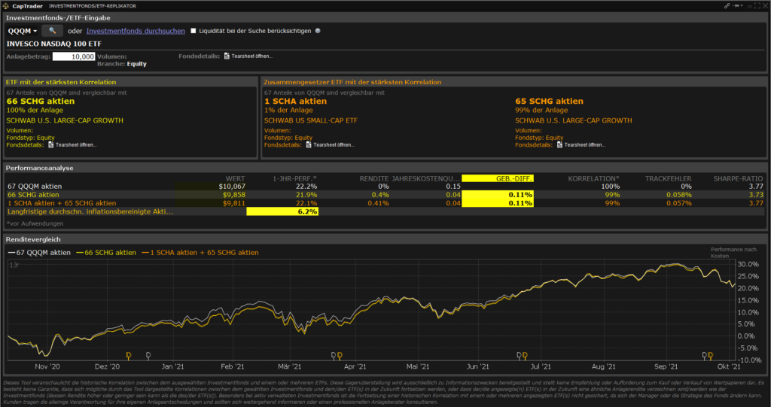Screen dimensions: 771x407
Task: Click the SHARPE-RATIO column header
Action: tap(738, 178)
